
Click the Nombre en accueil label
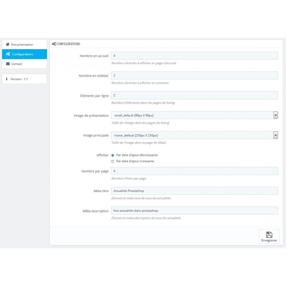coord(94,56)
